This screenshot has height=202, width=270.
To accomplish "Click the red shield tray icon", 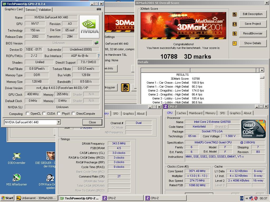I will pos(256,198).
